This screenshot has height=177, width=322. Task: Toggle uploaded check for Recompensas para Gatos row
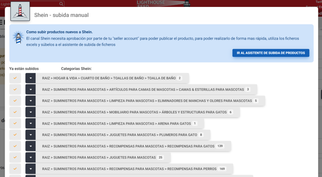point(15,146)
